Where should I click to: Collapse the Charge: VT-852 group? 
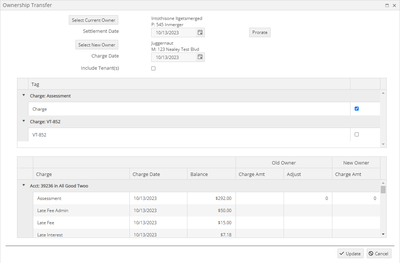[23, 121]
